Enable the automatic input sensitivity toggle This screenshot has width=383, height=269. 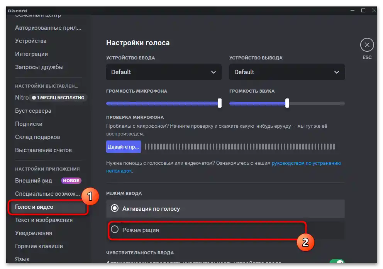[x=338, y=261]
